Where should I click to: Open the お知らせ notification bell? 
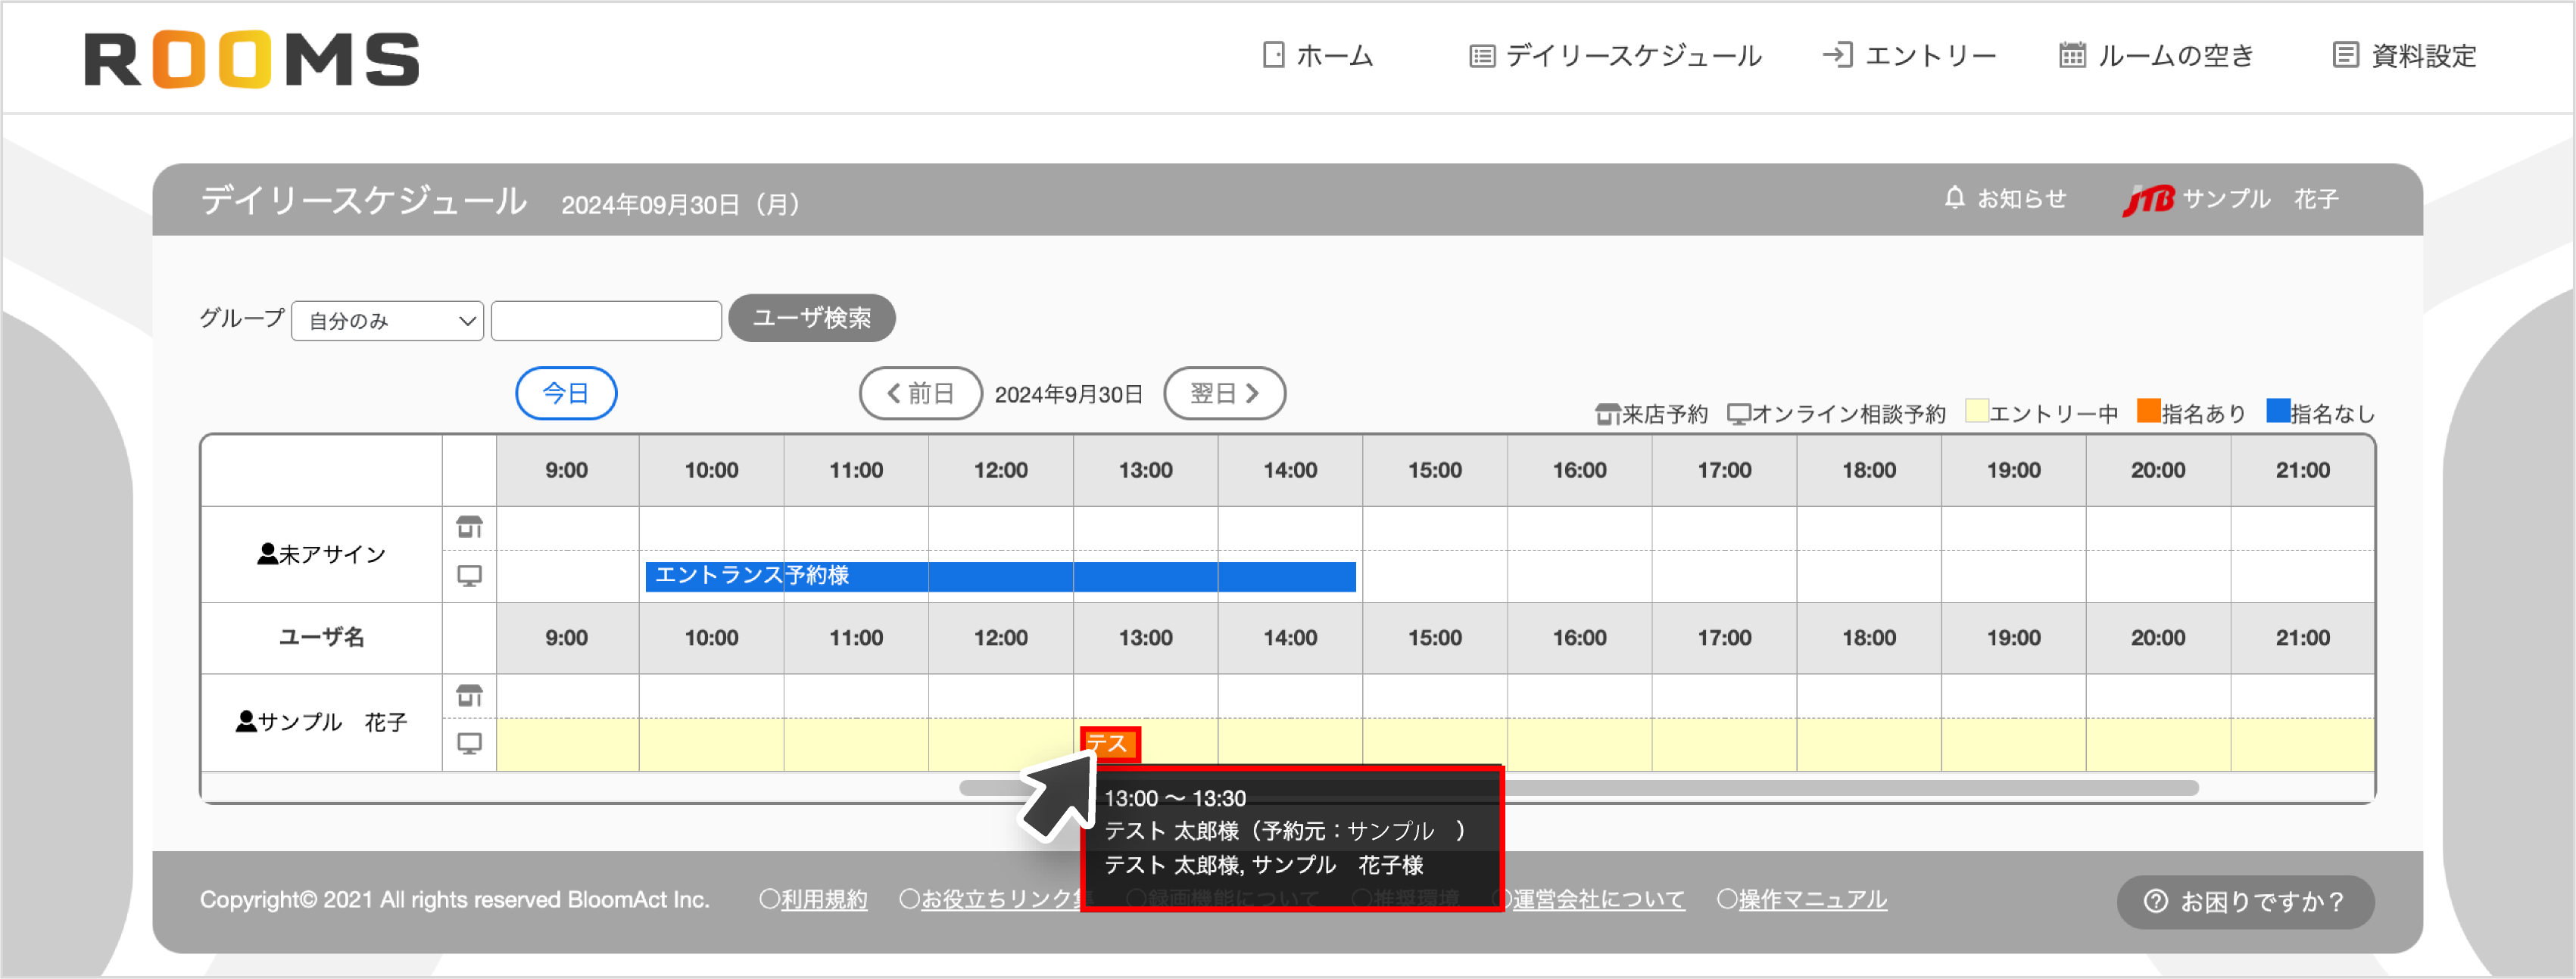click(1954, 197)
